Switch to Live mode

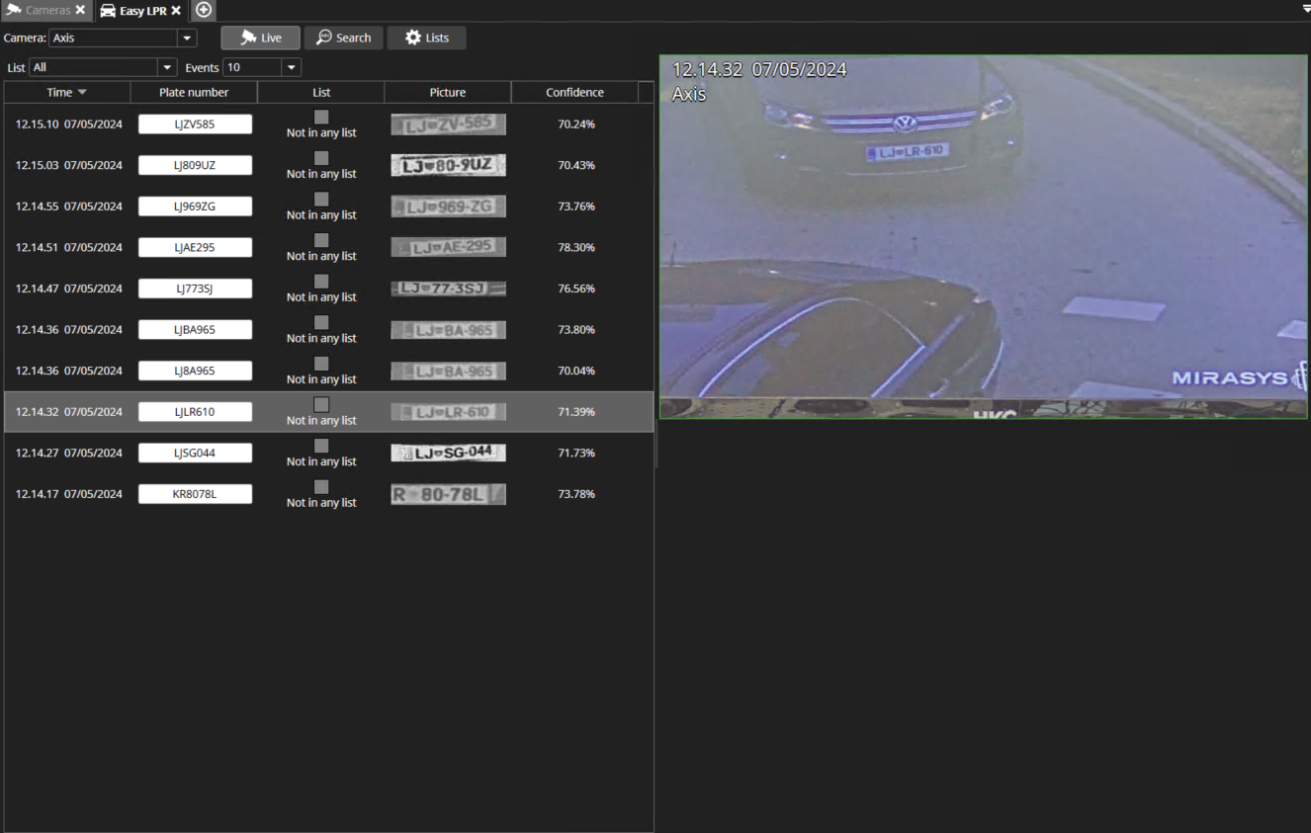261,38
